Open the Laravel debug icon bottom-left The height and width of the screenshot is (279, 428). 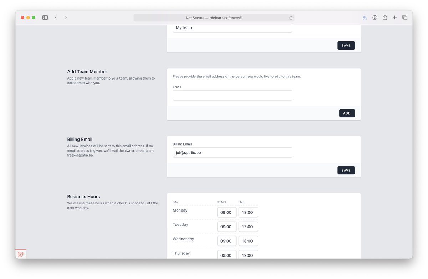21,254
